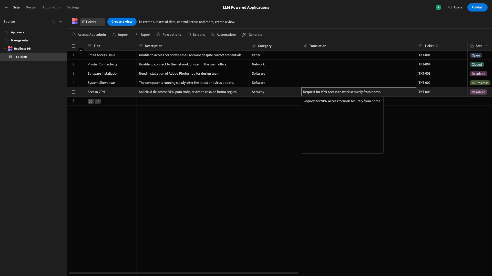Open the In Progress status cell
Viewport: 492px width, 276px height.
(480, 83)
